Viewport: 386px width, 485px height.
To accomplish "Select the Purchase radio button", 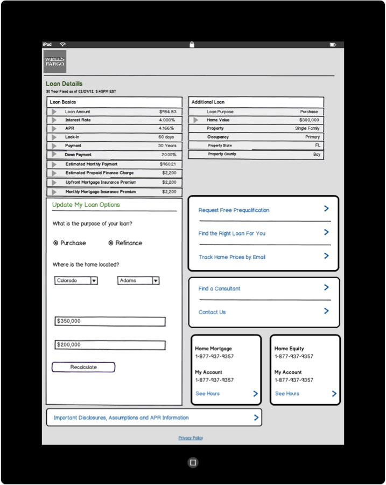I will pyautogui.click(x=56, y=243).
